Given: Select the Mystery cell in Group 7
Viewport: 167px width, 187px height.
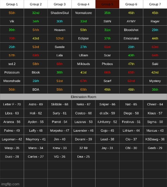Looking at the screenshot, I should point(155,81).
